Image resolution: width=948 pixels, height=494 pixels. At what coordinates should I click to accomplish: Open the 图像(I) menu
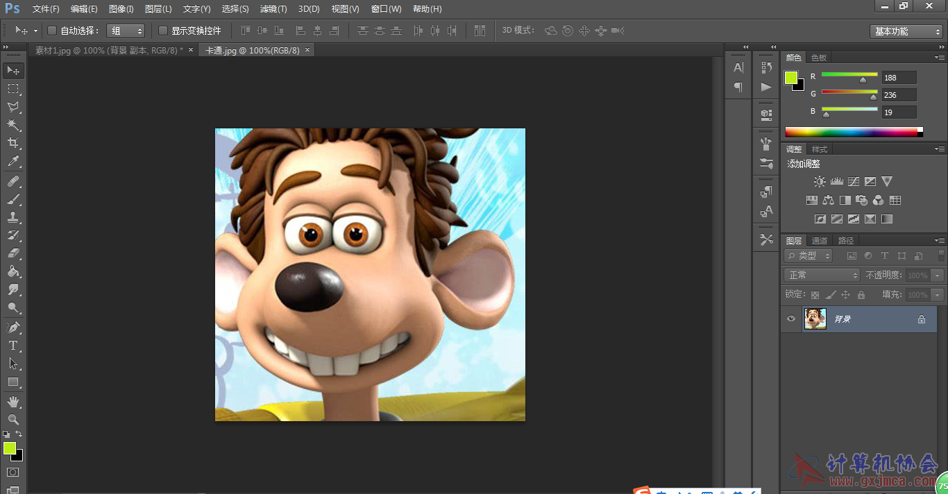tap(121, 9)
